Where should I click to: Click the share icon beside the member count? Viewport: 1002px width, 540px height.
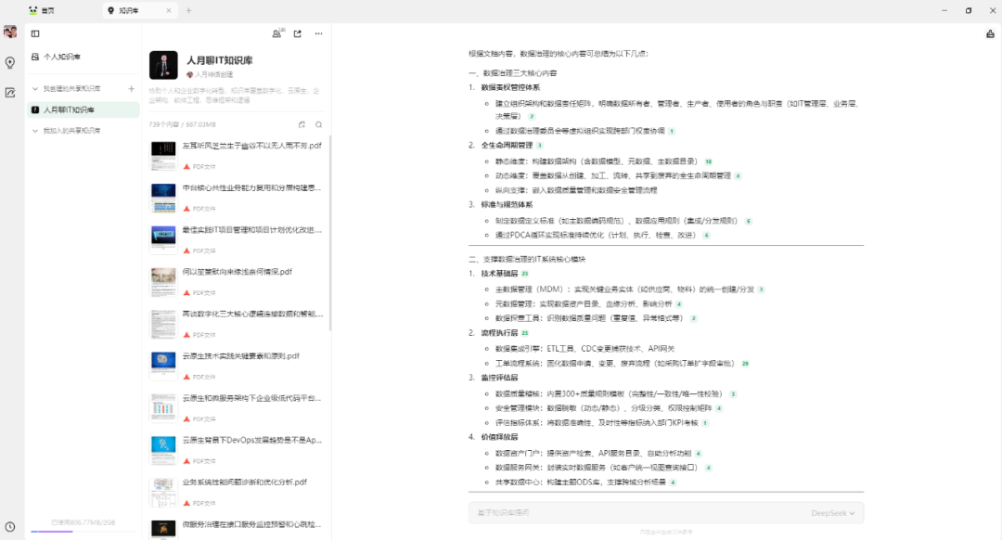pos(297,32)
